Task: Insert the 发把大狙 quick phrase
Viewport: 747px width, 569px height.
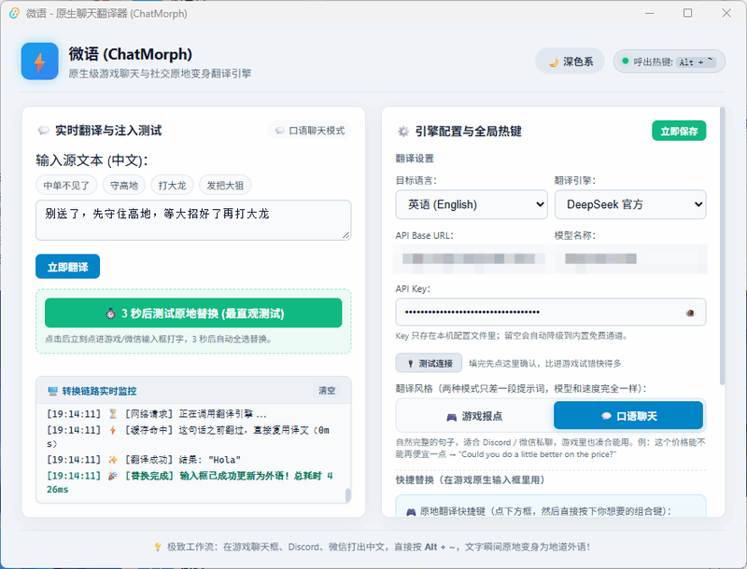Action: (225, 185)
